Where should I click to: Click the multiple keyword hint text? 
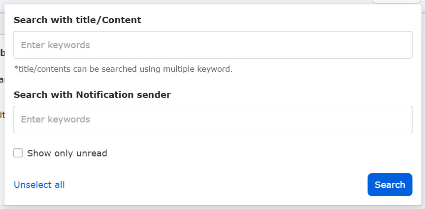pyautogui.click(x=123, y=69)
